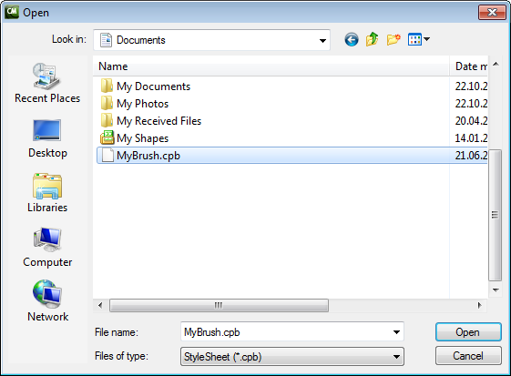Open Recent Places in the sidebar
Viewport: 511px width, 376px height.
47,84
